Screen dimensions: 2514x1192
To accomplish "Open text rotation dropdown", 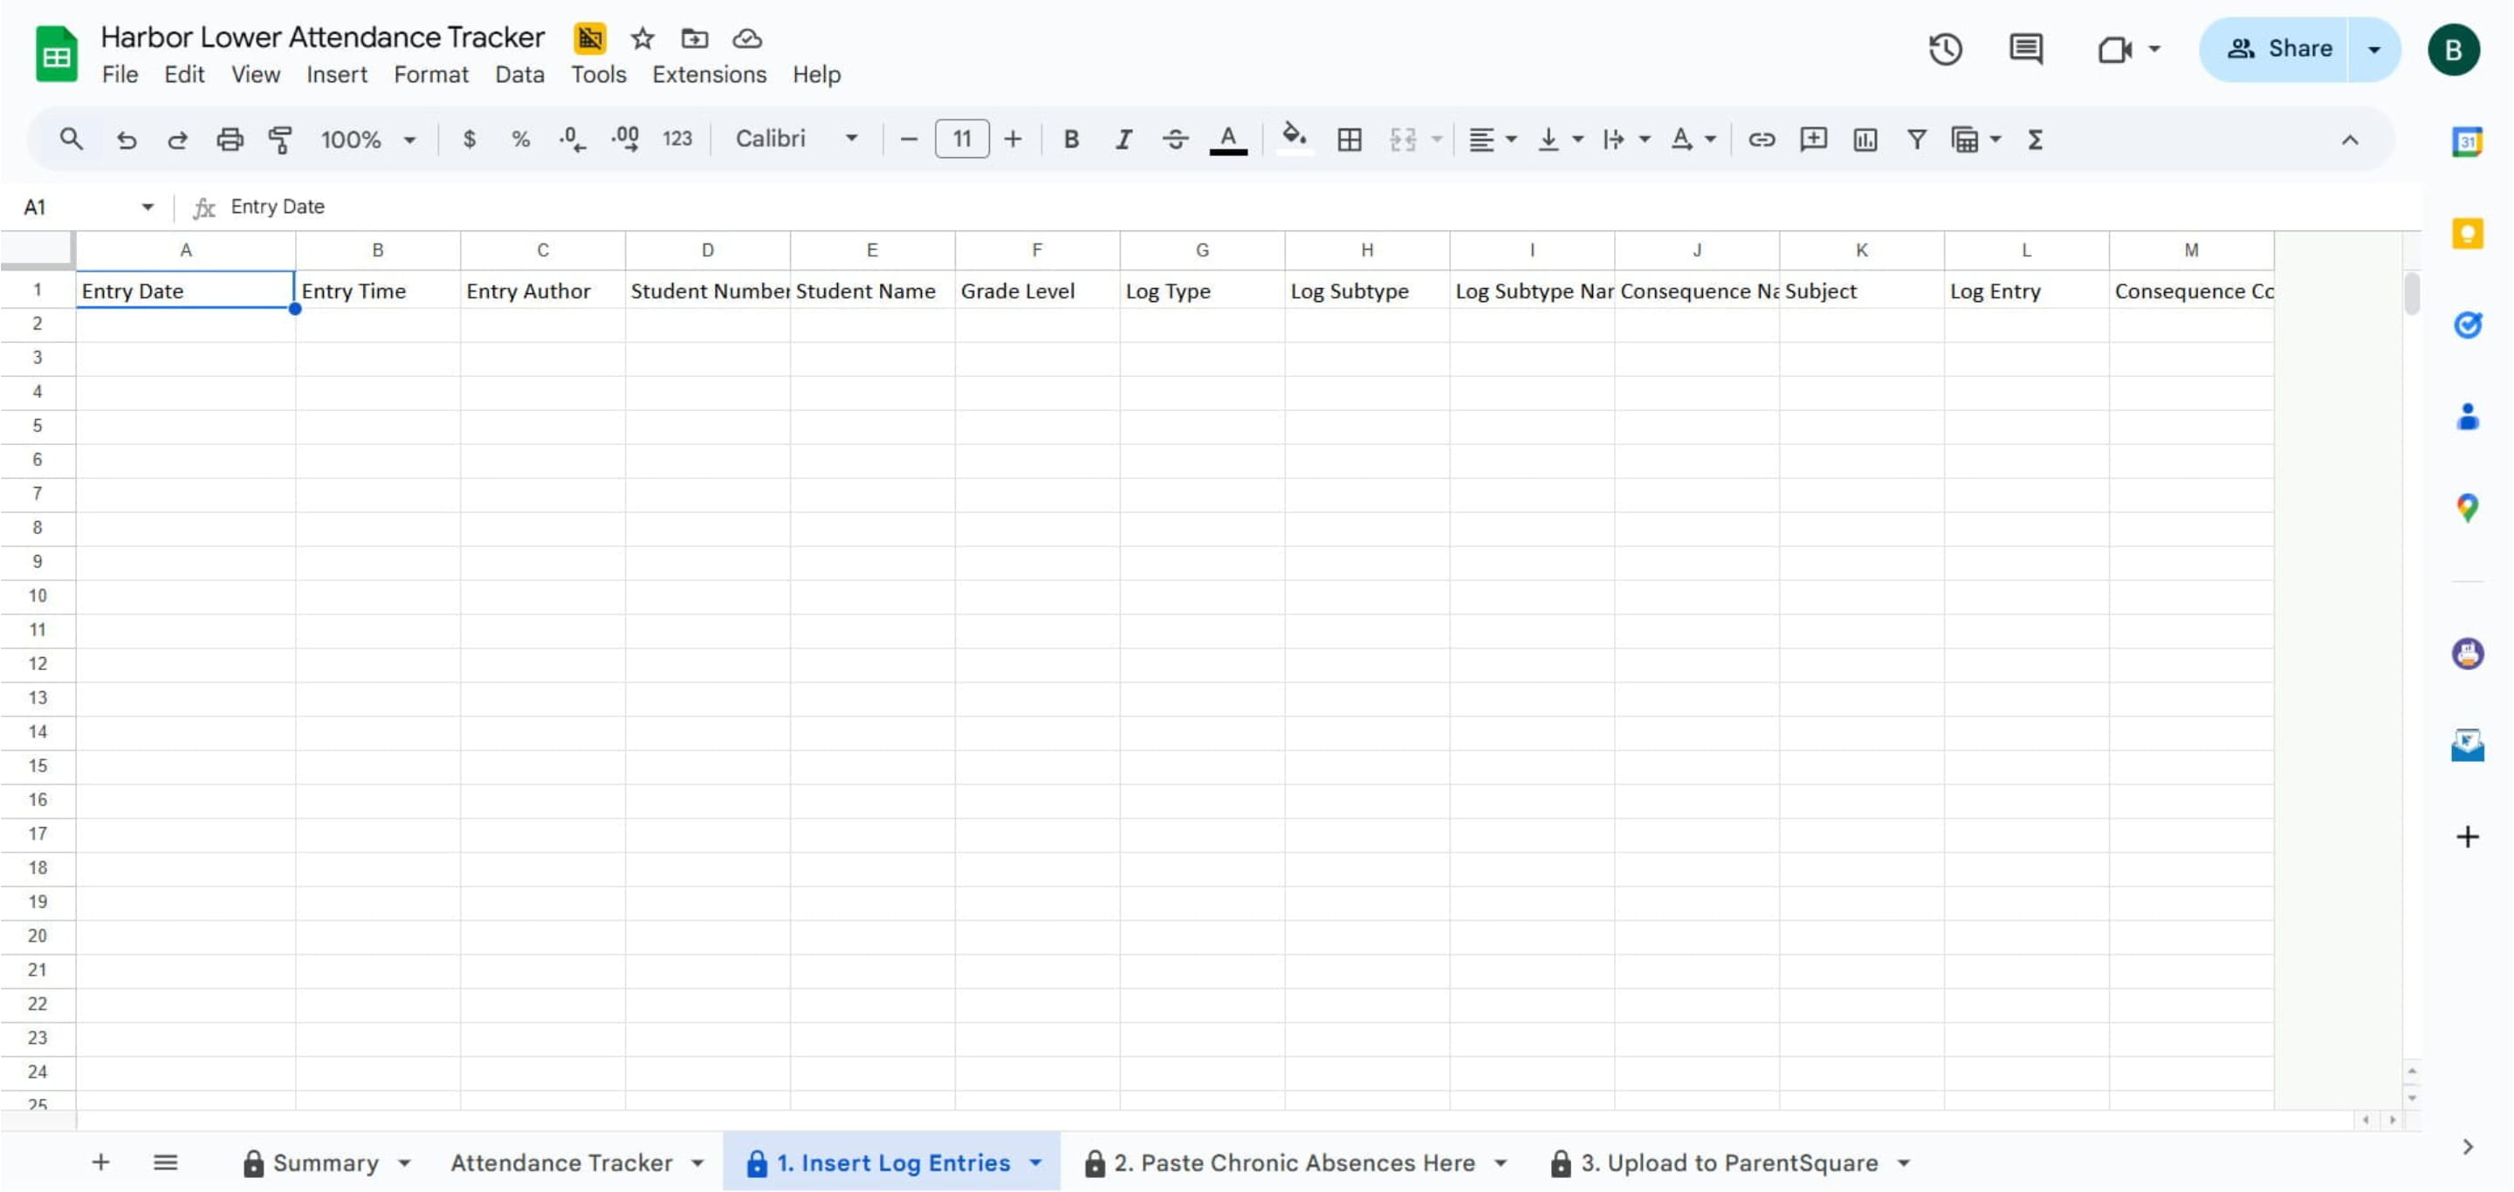I will pyautogui.click(x=1693, y=140).
